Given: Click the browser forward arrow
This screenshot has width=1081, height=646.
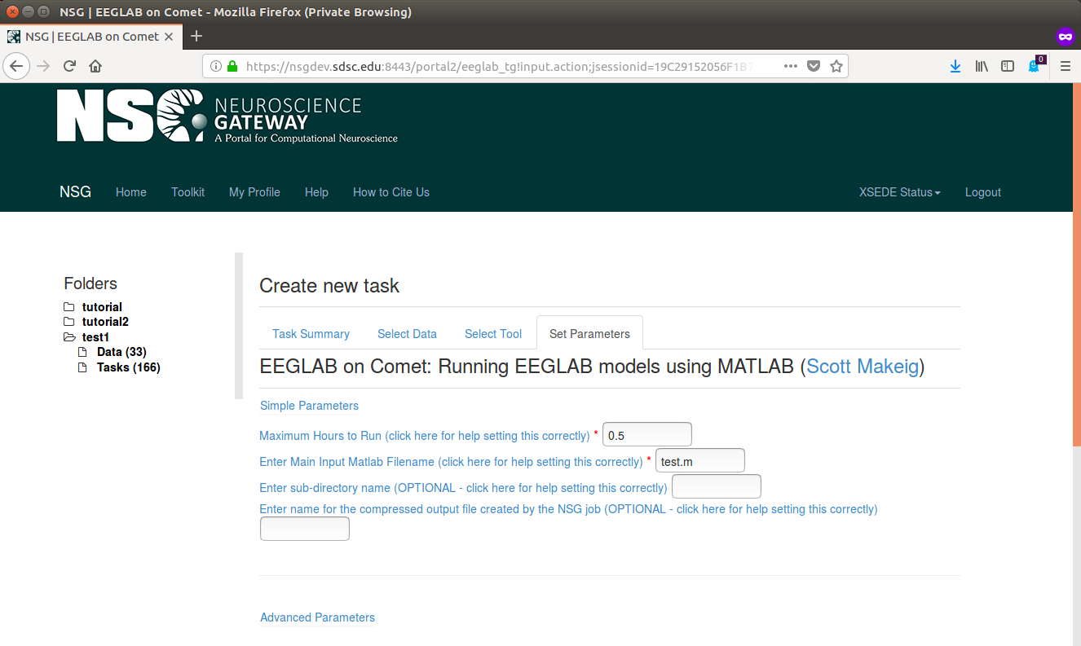Looking at the screenshot, I should point(43,66).
